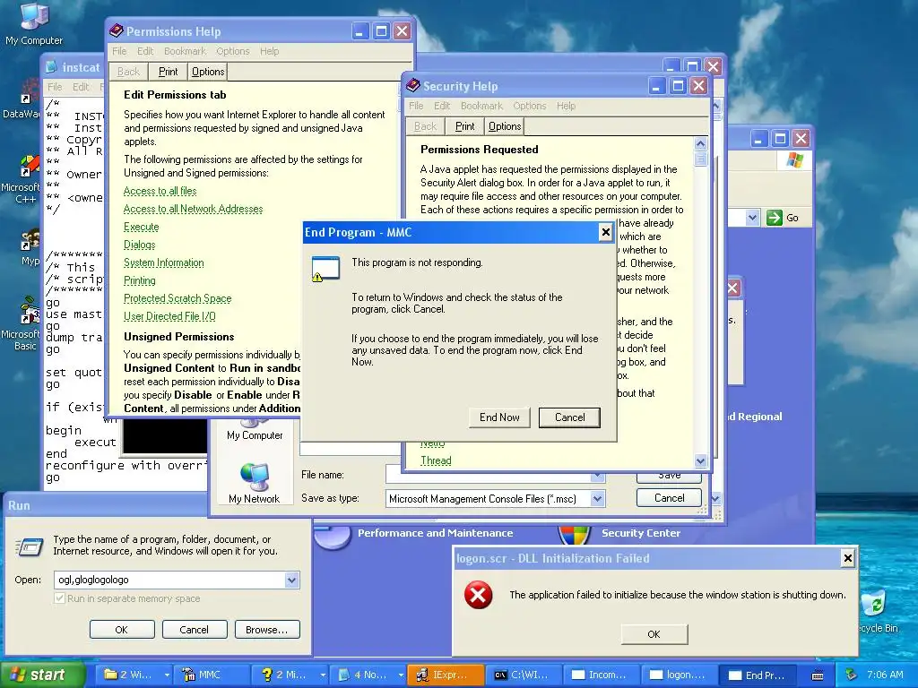Open Performance and Maintenance category
Viewport: 918px width, 688px height.
(435, 533)
